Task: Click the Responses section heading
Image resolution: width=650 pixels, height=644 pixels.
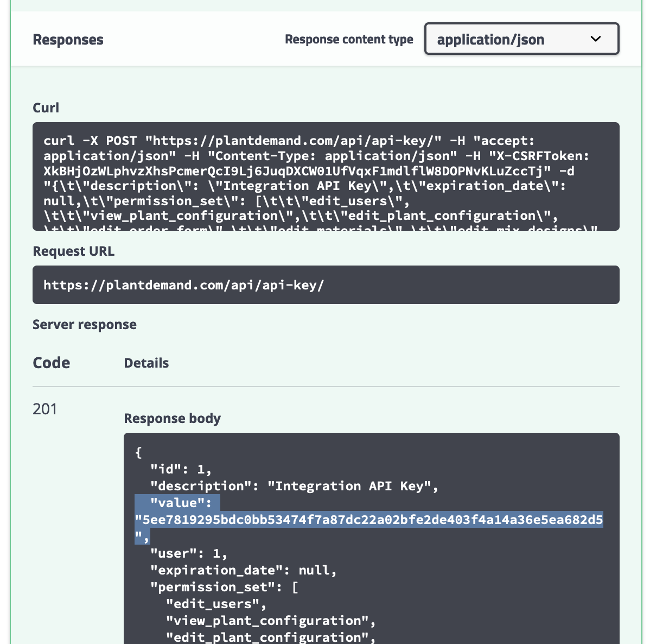Action: [68, 39]
